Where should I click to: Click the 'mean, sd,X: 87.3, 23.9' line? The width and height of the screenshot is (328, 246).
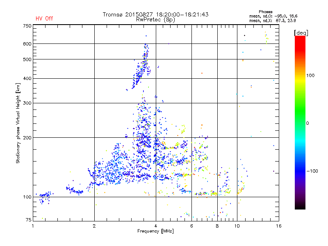click(x=272, y=20)
